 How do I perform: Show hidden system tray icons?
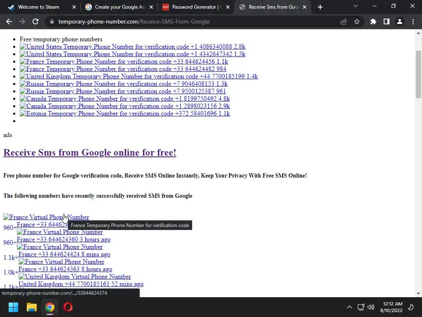(349, 307)
